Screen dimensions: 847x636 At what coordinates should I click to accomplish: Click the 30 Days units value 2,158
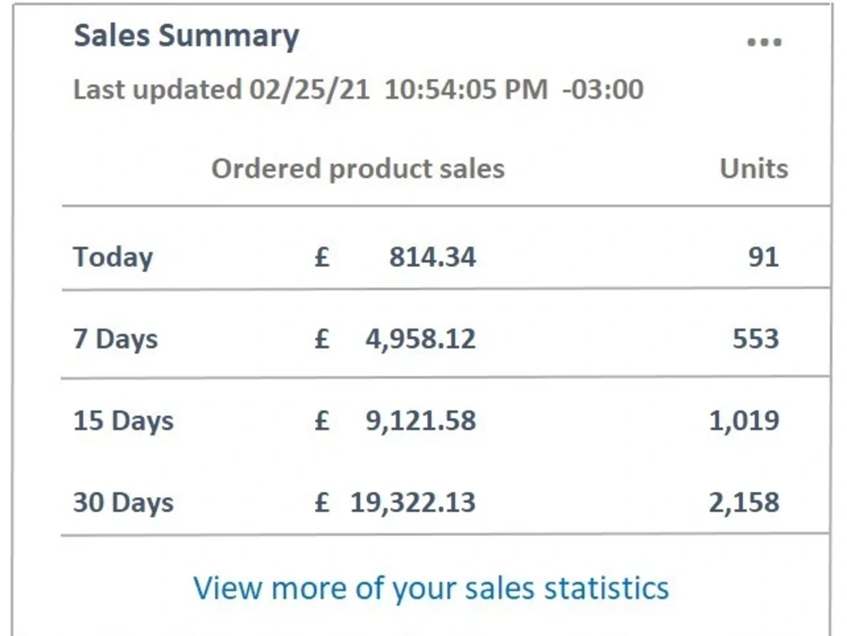click(744, 503)
